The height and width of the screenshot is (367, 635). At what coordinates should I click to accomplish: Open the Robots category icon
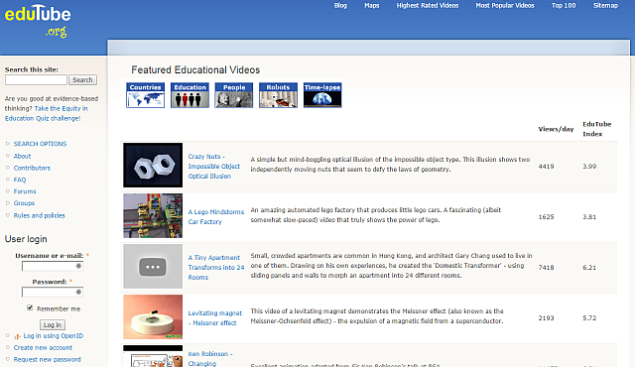(x=278, y=95)
